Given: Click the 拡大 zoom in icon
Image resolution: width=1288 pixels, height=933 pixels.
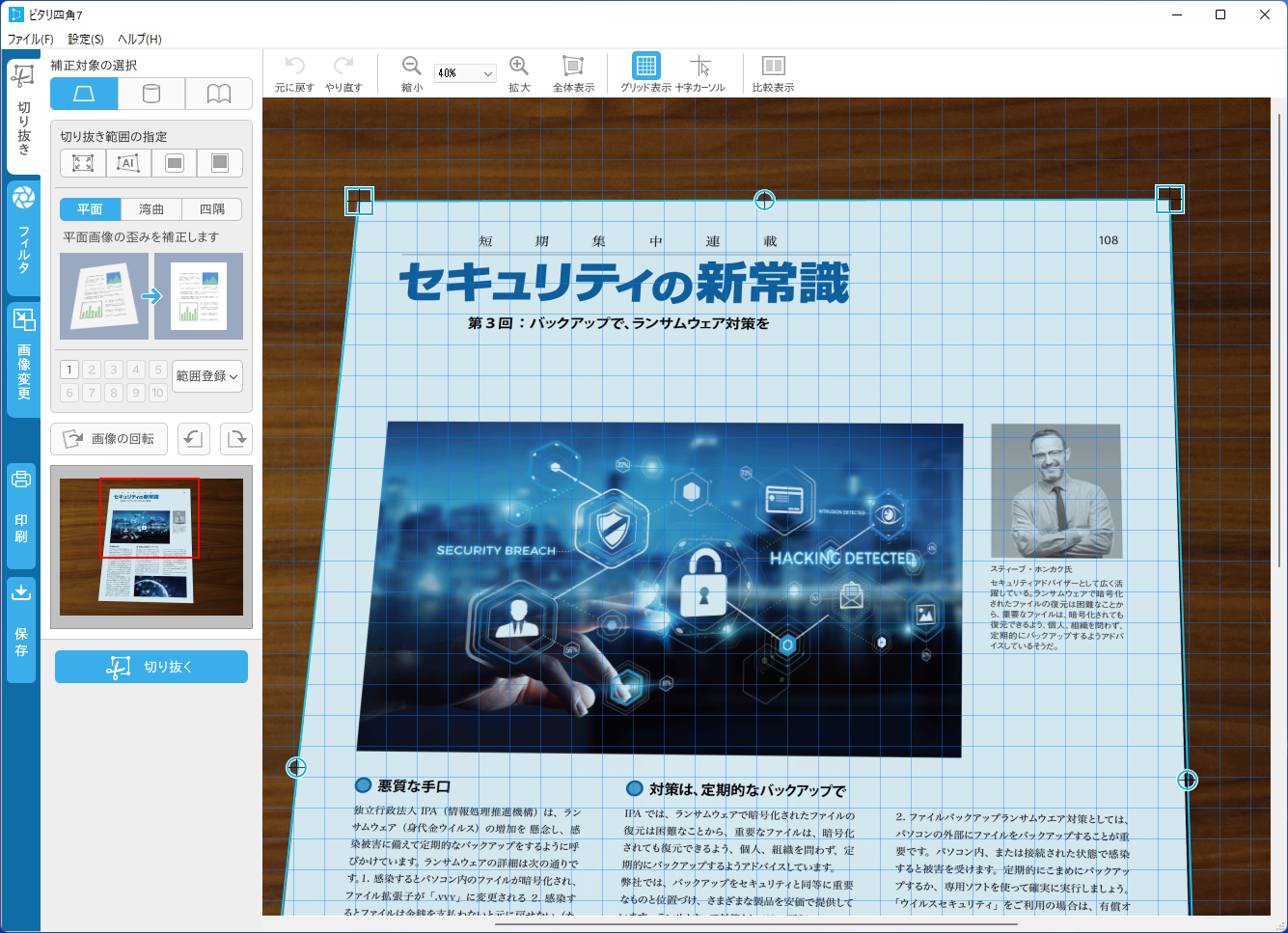Looking at the screenshot, I should pyautogui.click(x=519, y=67).
